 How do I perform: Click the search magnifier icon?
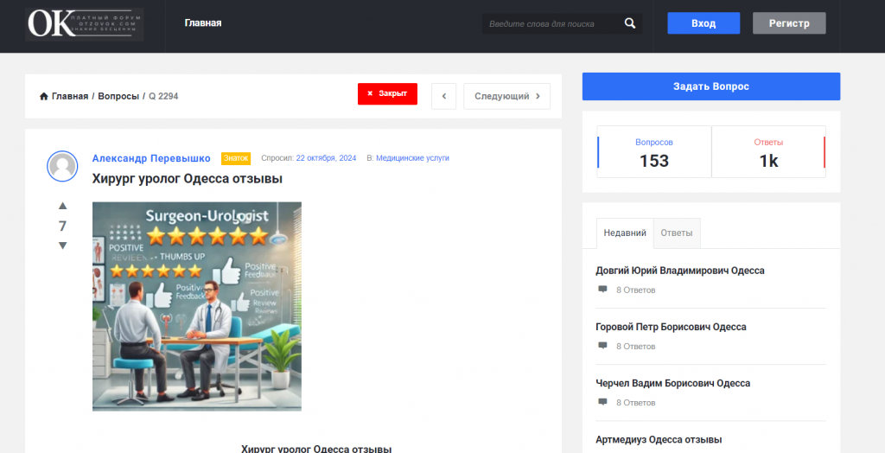pyautogui.click(x=630, y=23)
